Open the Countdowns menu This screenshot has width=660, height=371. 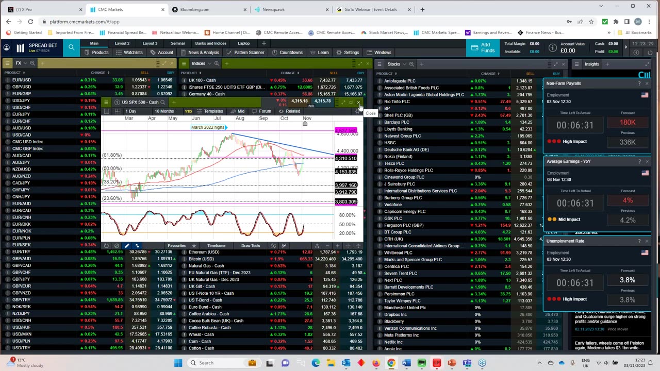287,53
